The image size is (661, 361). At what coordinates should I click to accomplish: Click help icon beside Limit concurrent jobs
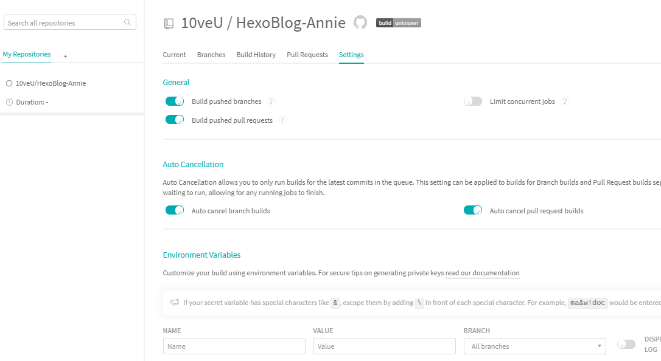pyautogui.click(x=565, y=101)
